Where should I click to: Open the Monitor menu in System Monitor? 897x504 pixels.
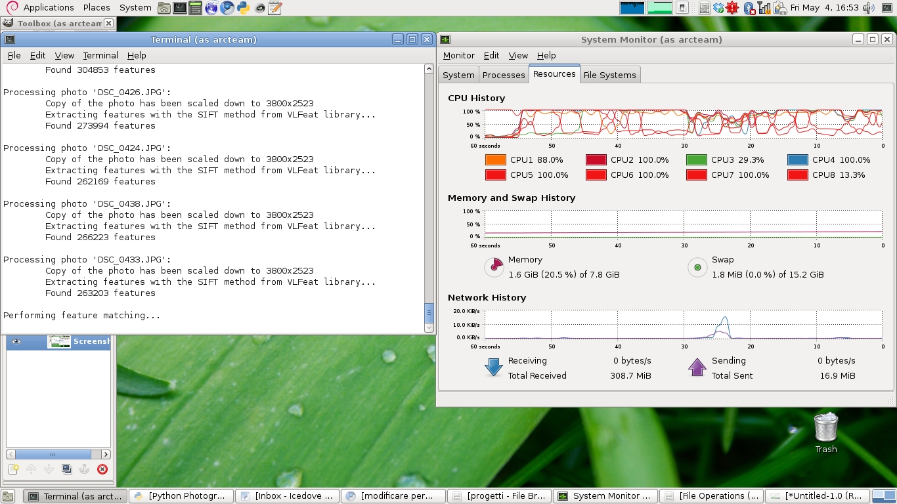(x=458, y=55)
